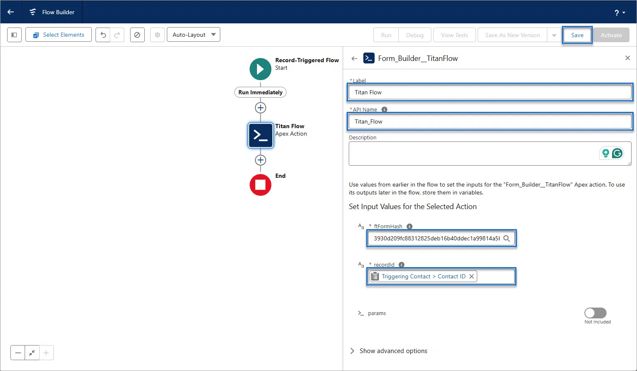
Task: Edit the API Name field
Action: coord(490,121)
